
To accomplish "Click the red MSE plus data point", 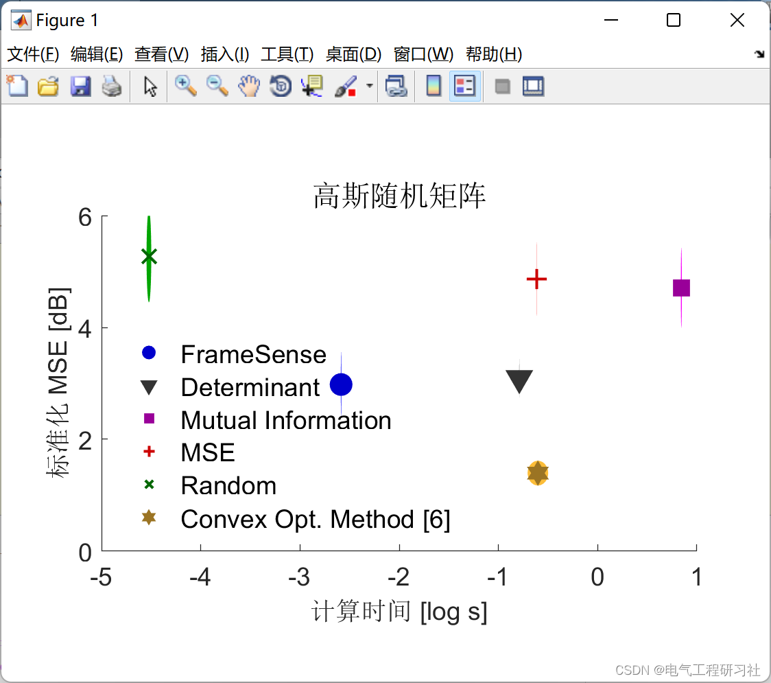I will click(536, 279).
